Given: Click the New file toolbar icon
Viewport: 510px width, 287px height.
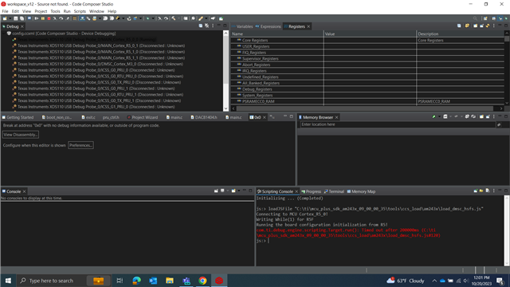Looking at the screenshot, I should 5,18.
